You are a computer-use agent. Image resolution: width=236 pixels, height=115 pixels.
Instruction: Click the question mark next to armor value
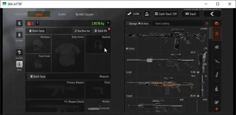38,23
